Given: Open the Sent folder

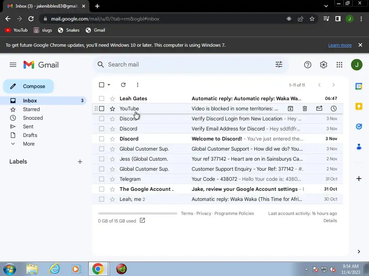Looking at the screenshot, I should (x=28, y=127).
